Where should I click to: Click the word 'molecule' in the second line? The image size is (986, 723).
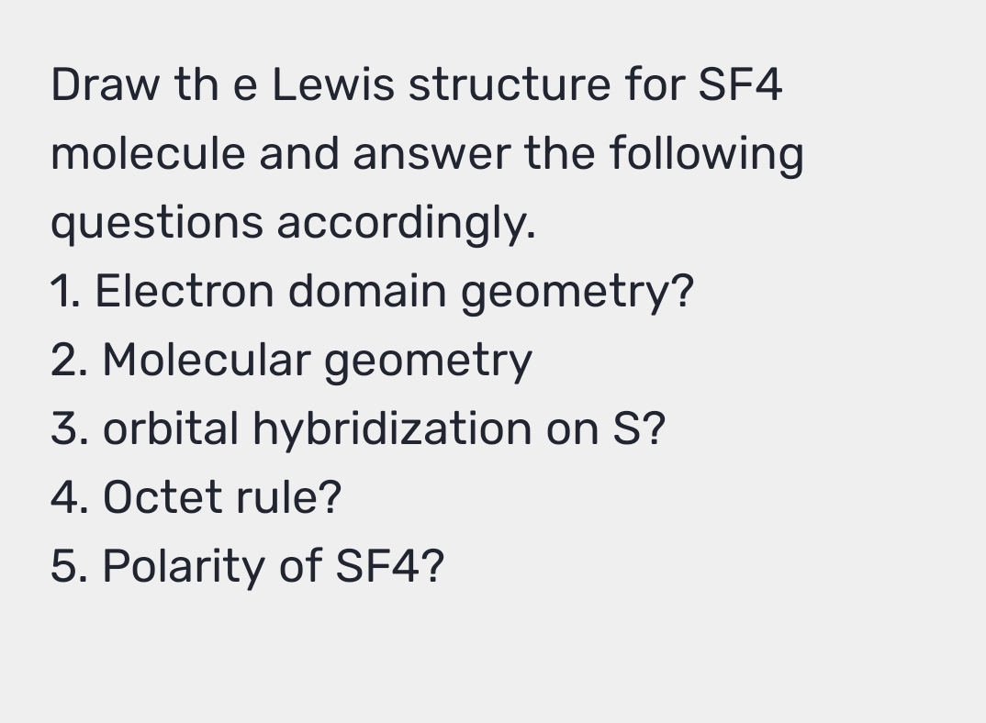pyautogui.click(x=148, y=153)
